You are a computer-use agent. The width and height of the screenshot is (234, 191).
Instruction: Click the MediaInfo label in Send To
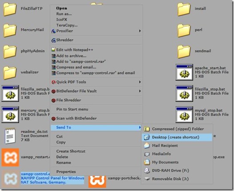pos(161,154)
